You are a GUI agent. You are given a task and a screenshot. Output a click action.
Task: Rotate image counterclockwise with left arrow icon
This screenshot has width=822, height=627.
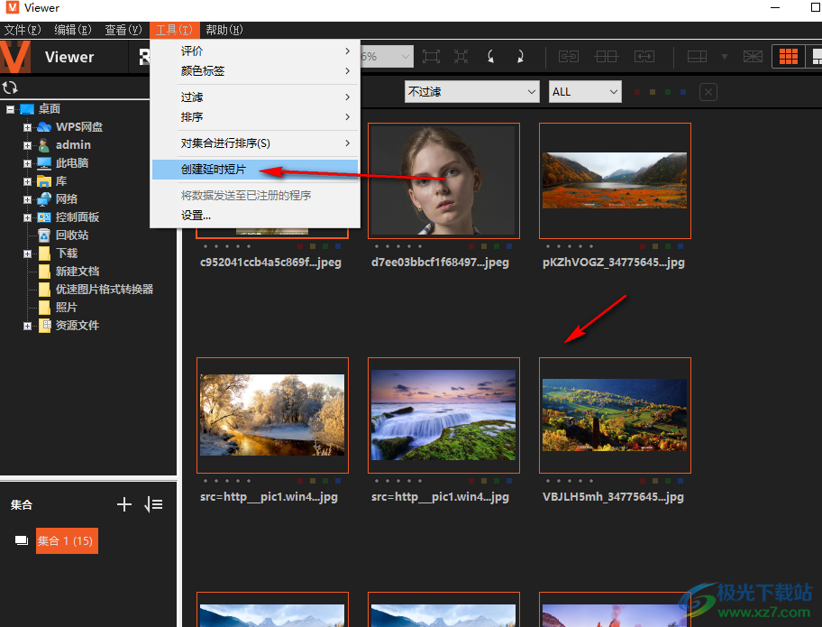pos(490,56)
